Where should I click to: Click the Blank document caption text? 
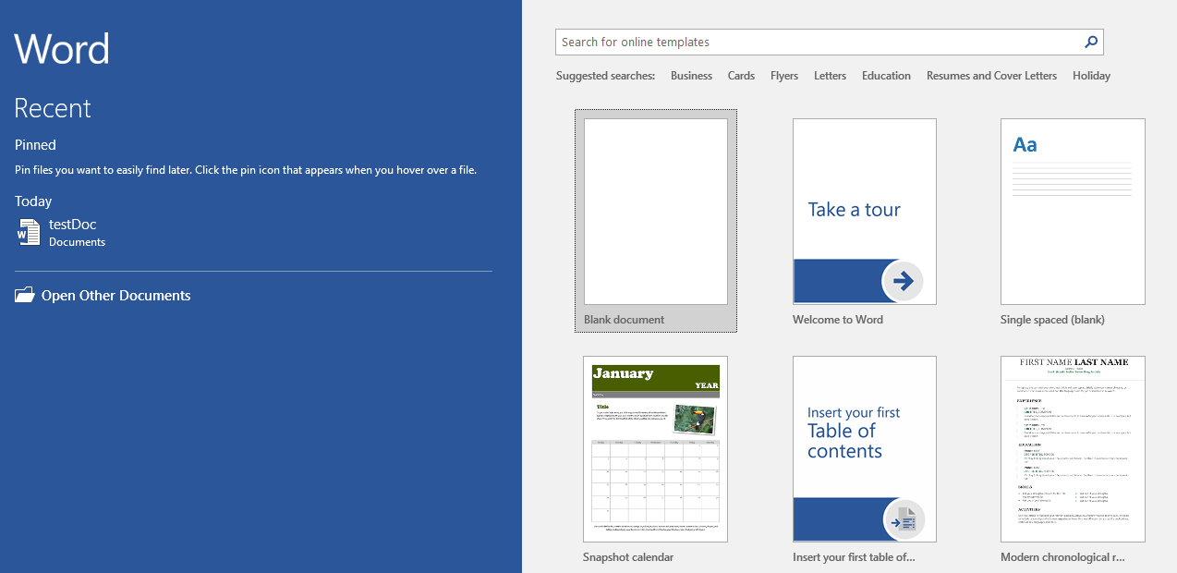pos(624,320)
